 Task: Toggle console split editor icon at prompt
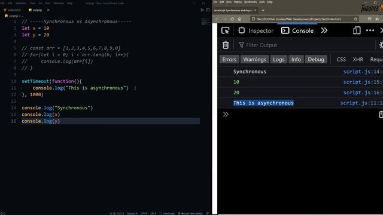(381, 114)
